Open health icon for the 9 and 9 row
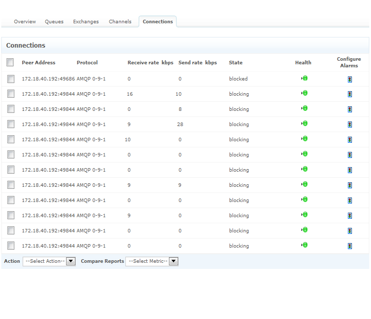The image size is (371, 319). click(x=305, y=184)
